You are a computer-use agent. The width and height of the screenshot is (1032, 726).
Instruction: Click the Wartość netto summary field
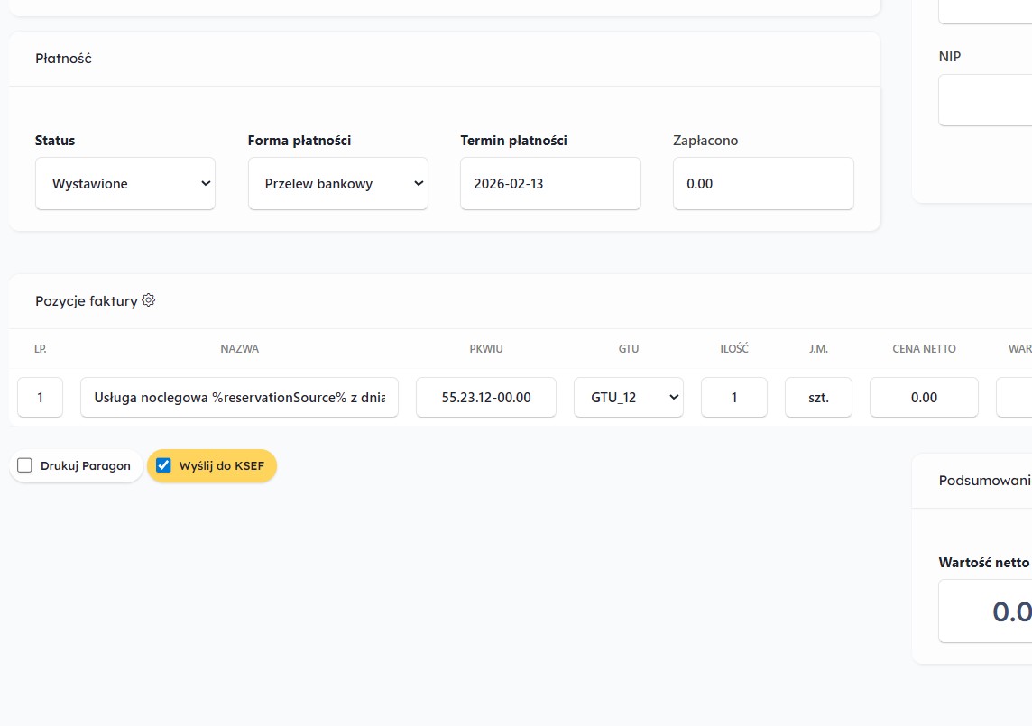click(x=985, y=611)
